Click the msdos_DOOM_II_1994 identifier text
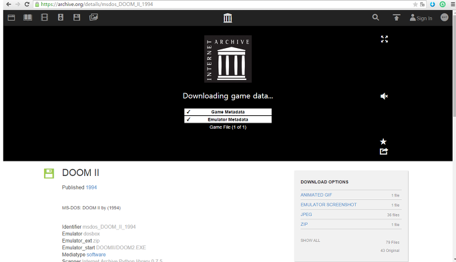This screenshot has width=456, height=262. pyautogui.click(x=109, y=227)
